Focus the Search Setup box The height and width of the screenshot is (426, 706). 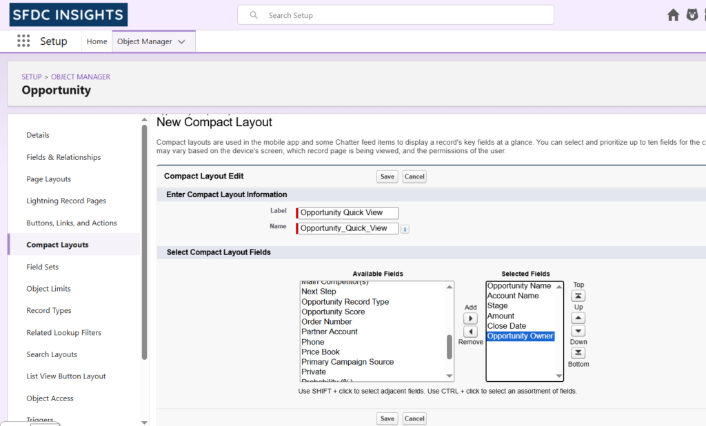pyautogui.click(x=395, y=15)
